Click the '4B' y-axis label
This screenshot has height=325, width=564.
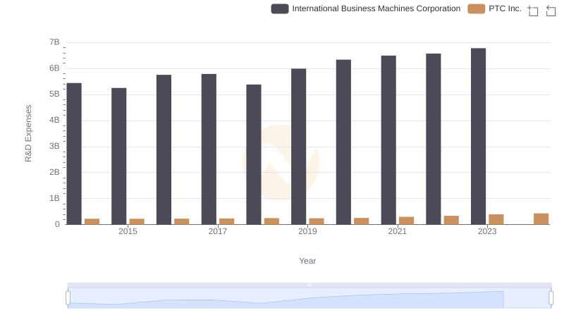point(54,120)
